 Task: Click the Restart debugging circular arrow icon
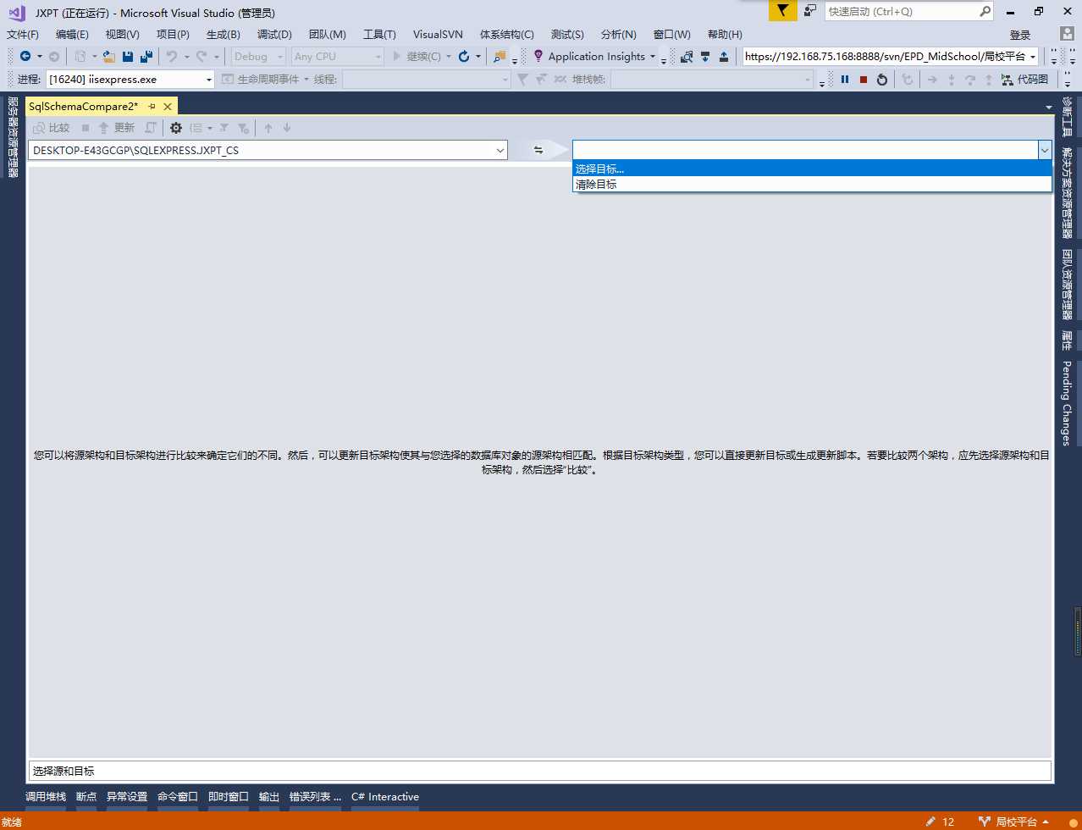coord(464,57)
